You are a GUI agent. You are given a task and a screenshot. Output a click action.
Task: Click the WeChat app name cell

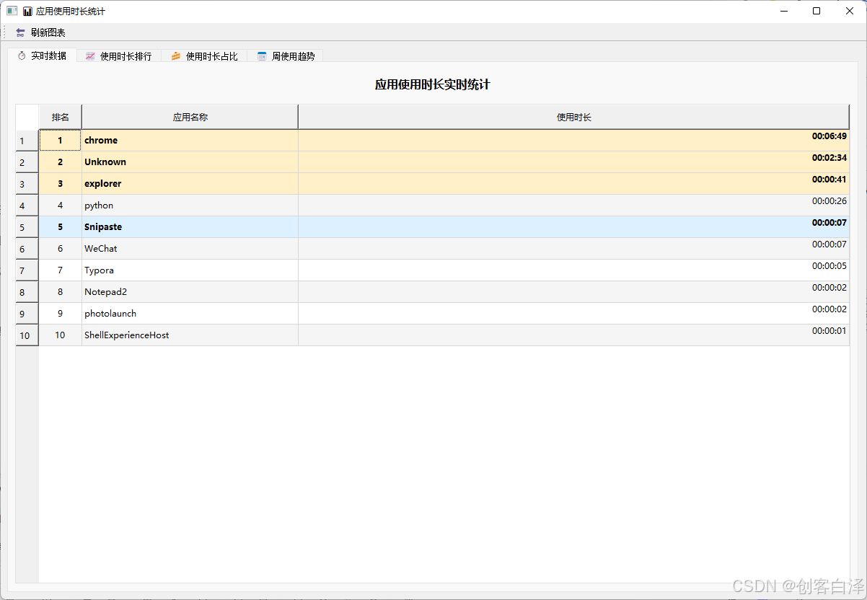pyautogui.click(x=190, y=249)
